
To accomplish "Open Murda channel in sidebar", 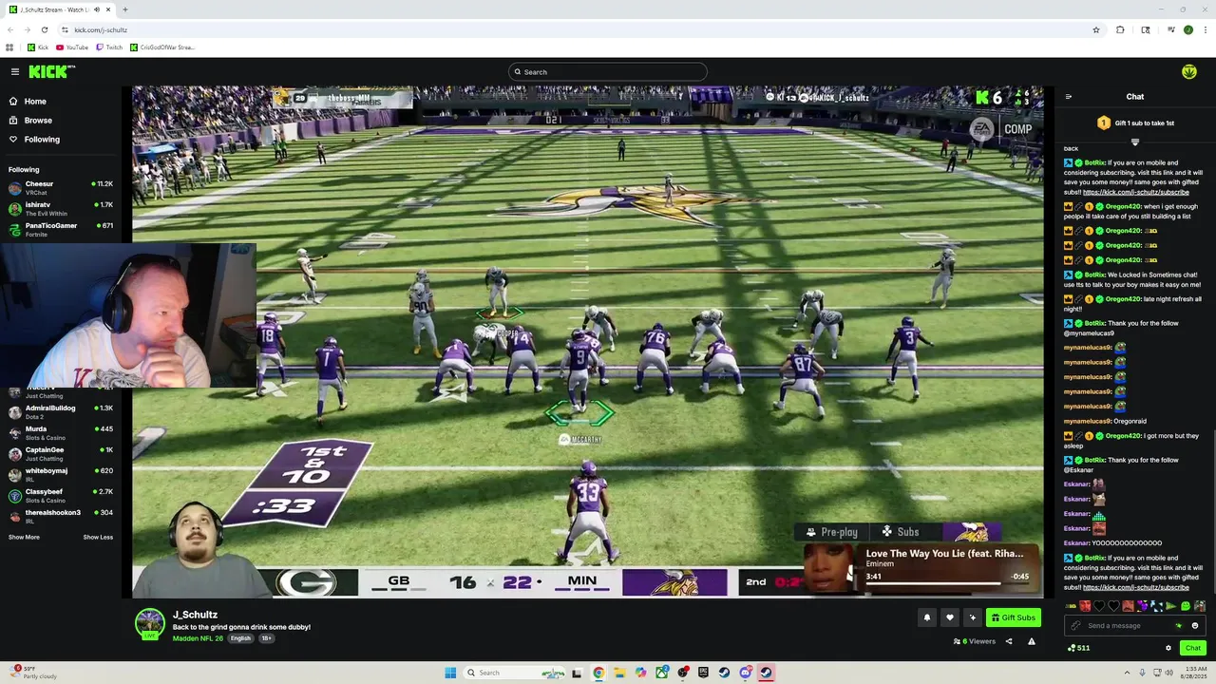I will pos(59,432).
